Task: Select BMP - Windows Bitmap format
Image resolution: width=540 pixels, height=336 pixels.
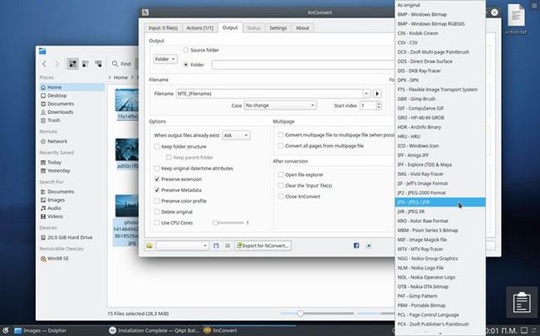Action: [440, 14]
